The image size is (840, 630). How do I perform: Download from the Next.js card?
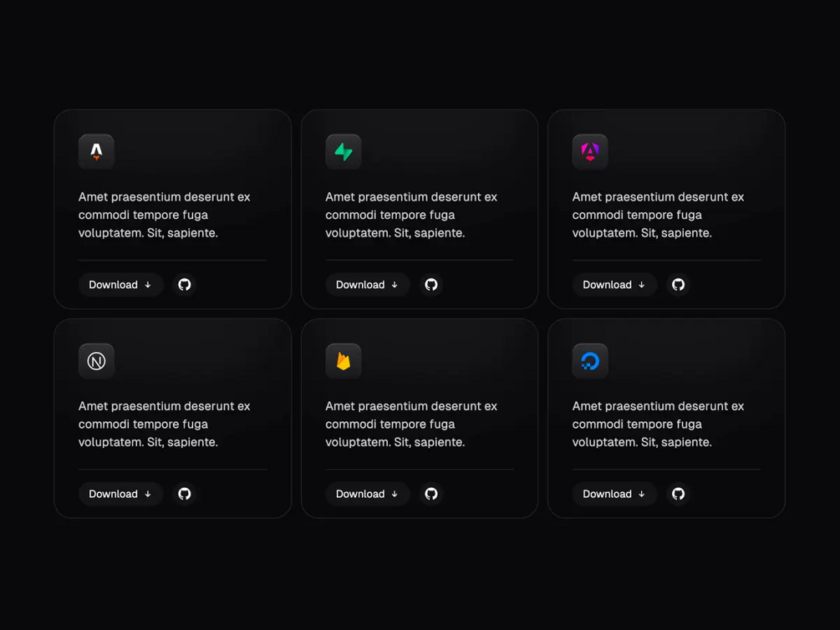pos(120,494)
